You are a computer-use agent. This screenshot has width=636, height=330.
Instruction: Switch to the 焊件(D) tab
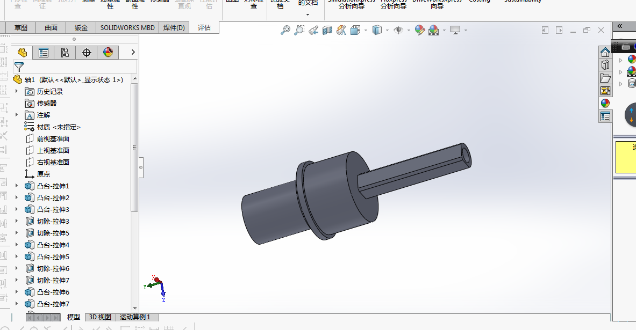pos(174,27)
